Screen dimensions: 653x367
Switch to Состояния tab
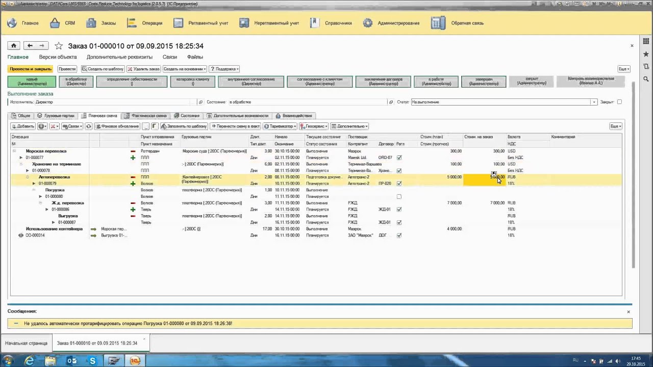[x=187, y=116]
